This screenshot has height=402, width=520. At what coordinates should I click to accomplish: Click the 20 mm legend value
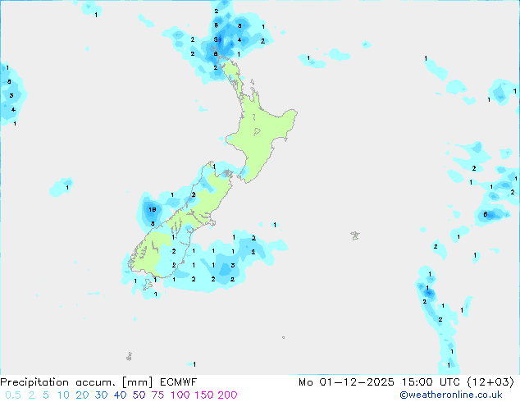pyautogui.click(x=82, y=395)
